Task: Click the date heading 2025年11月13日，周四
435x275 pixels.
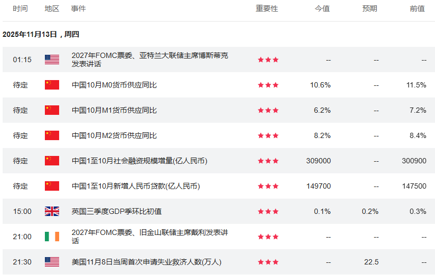Action: [41, 34]
